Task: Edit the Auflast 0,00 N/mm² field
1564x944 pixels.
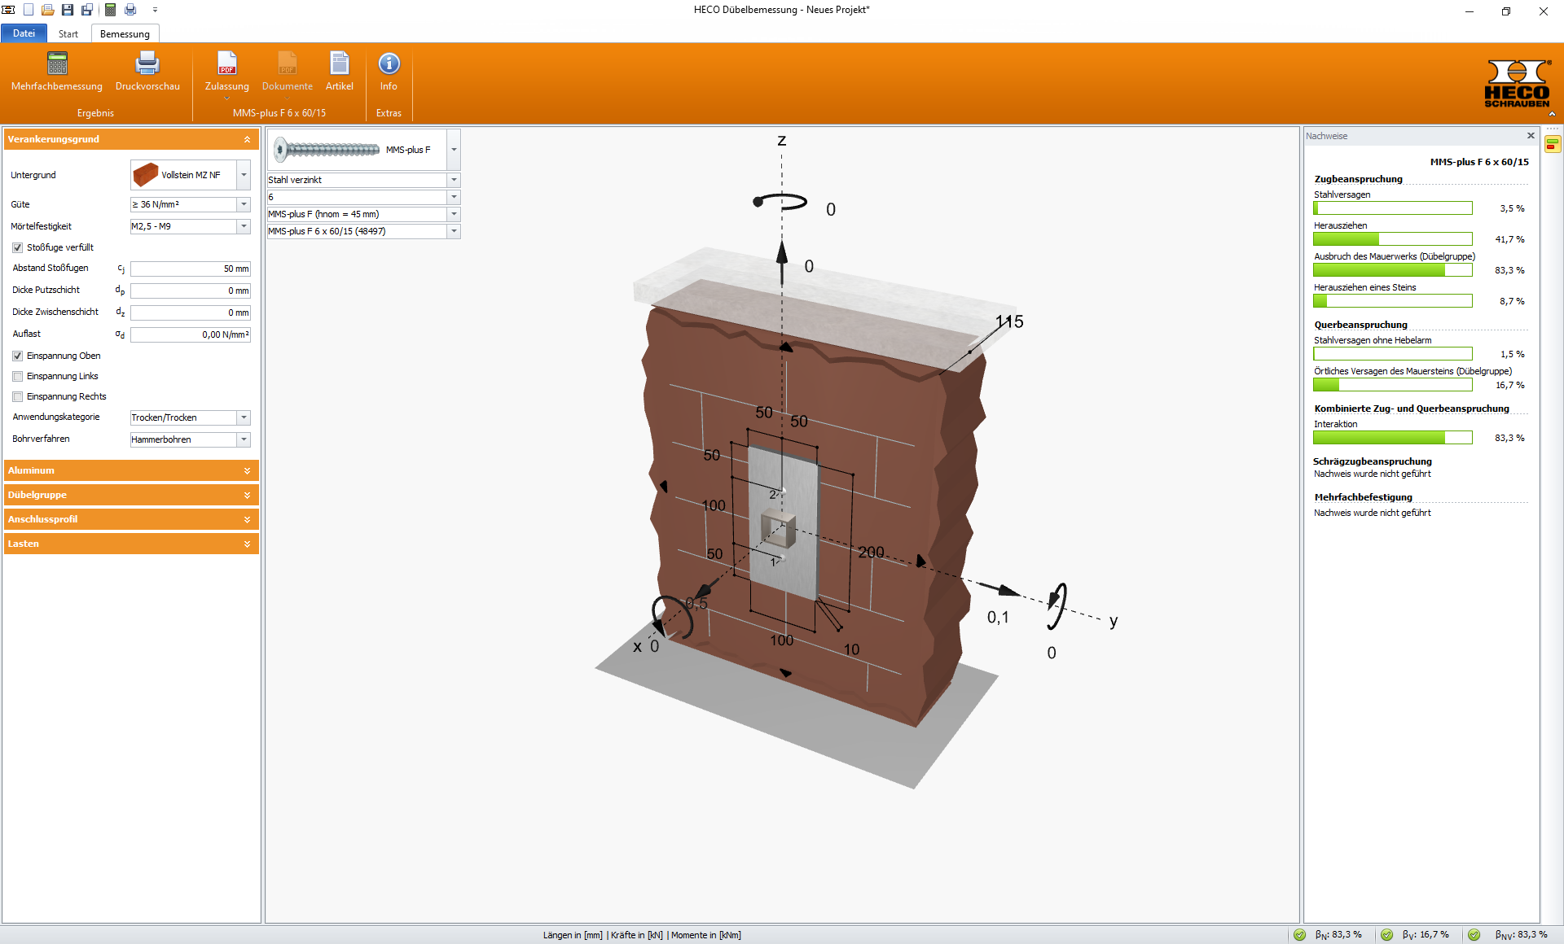Action: tap(191, 334)
